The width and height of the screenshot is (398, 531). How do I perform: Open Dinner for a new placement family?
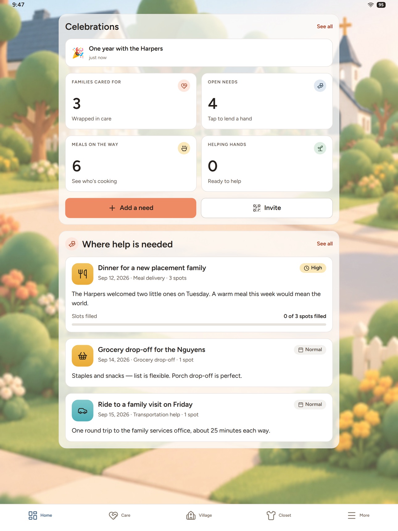click(199, 295)
